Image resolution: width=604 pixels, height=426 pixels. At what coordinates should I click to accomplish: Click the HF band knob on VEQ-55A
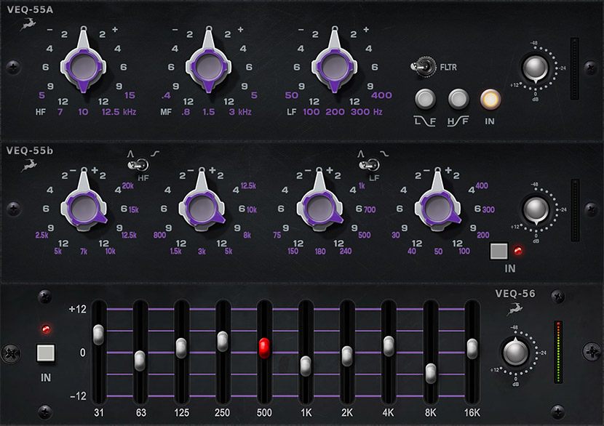pos(83,66)
